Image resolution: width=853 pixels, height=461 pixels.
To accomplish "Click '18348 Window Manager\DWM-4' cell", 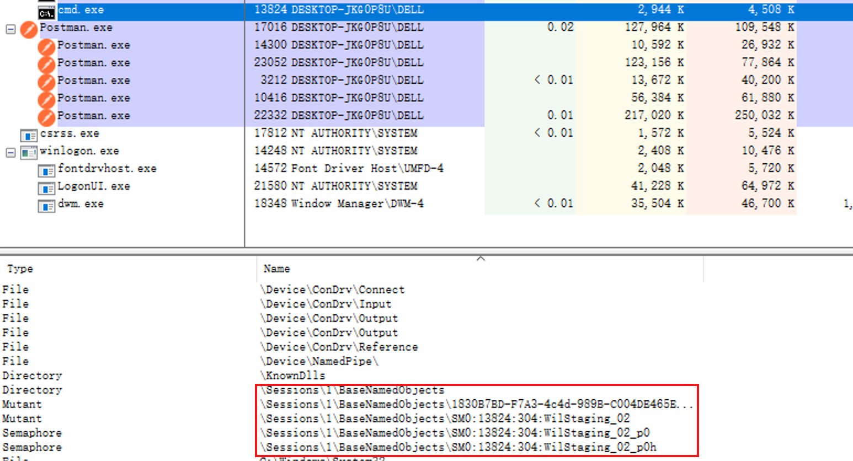I will tap(339, 203).
